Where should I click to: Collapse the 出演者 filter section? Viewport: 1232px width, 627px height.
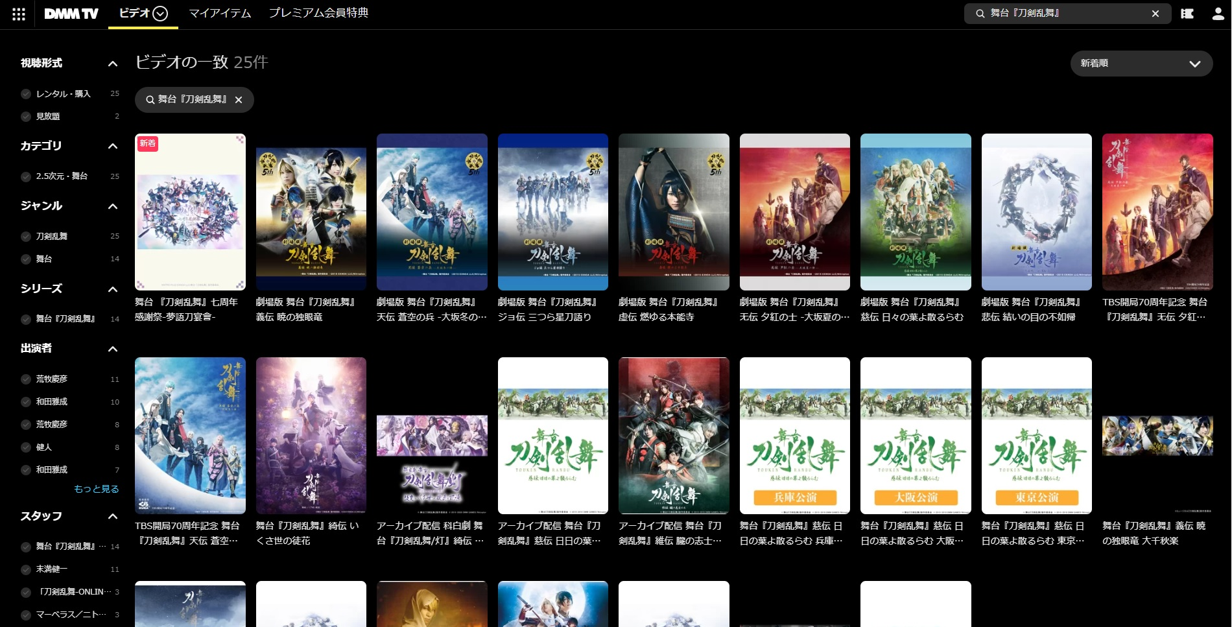coord(113,349)
